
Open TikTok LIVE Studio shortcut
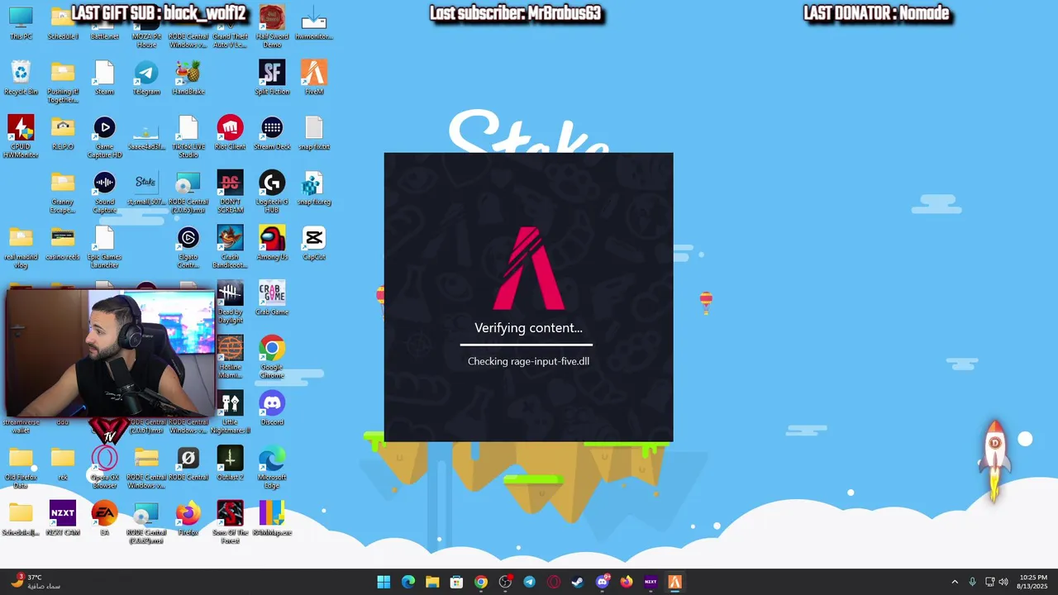(188, 136)
